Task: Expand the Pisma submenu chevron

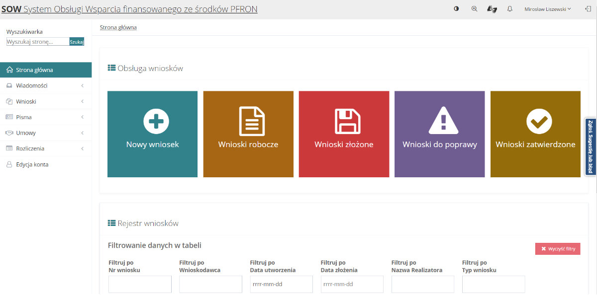Action: click(82, 117)
